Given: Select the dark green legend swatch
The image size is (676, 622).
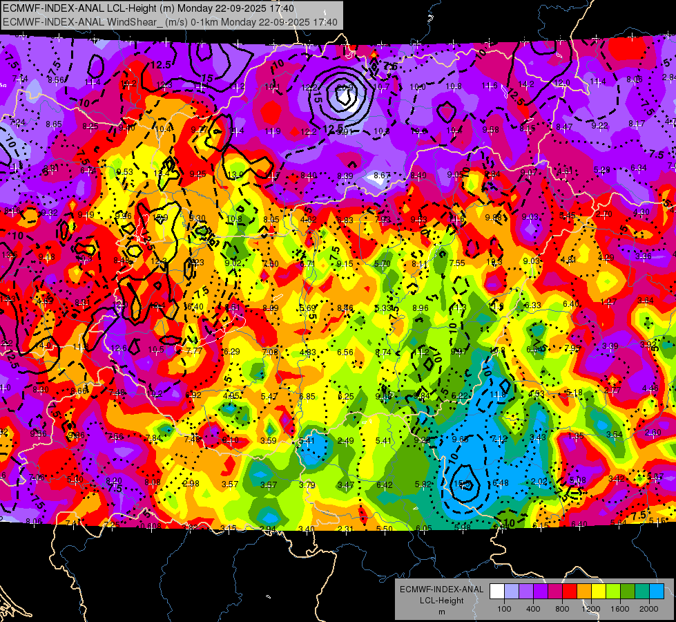Looking at the screenshot, I should pyautogui.click(x=627, y=592).
